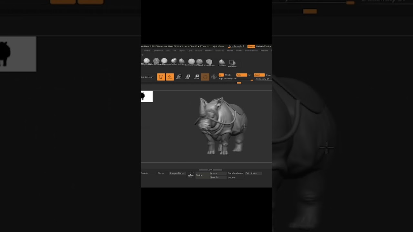Activate the Move transform tool
413x232 pixels.
pos(179,77)
